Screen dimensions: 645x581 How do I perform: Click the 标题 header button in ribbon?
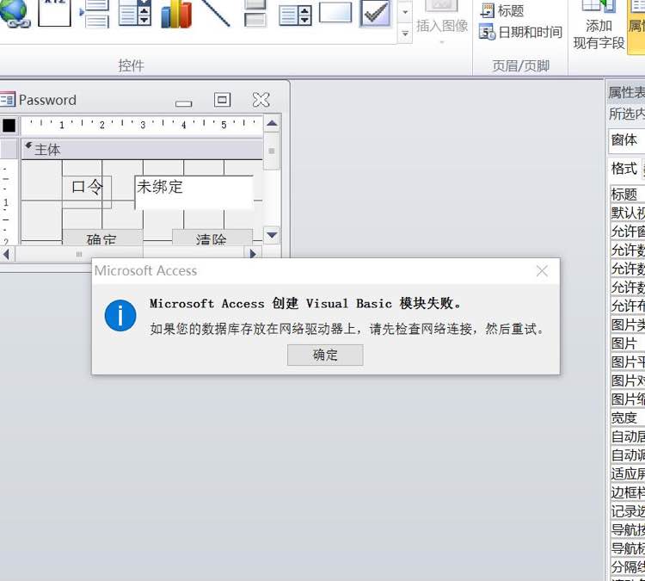click(x=502, y=10)
